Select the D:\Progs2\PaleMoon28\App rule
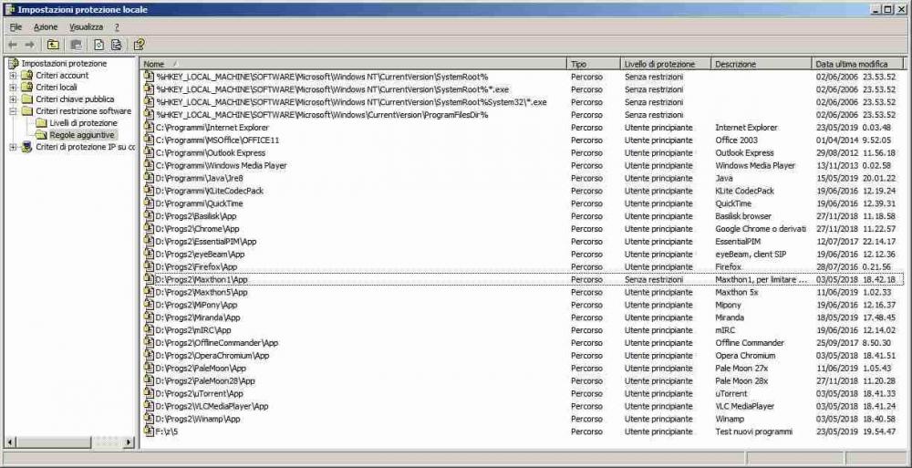The width and height of the screenshot is (912, 468). click(x=205, y=380)
